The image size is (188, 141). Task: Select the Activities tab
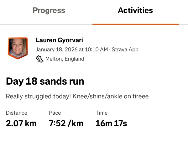tap(135, 10)
